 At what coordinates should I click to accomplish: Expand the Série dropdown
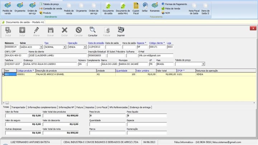(41, 47)
